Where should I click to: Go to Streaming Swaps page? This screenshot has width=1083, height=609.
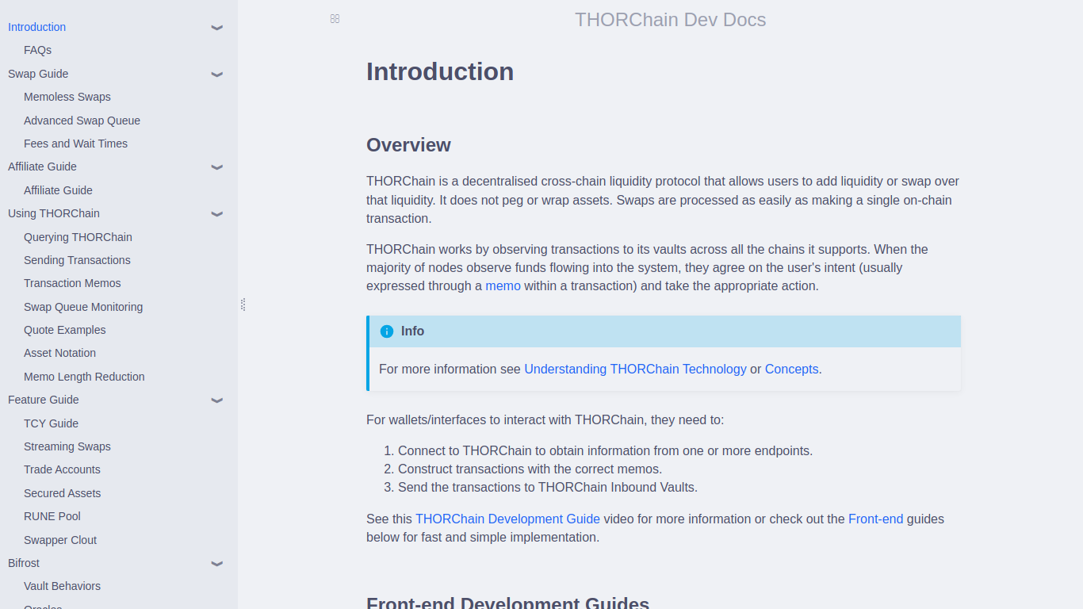(x=67, y=446)
